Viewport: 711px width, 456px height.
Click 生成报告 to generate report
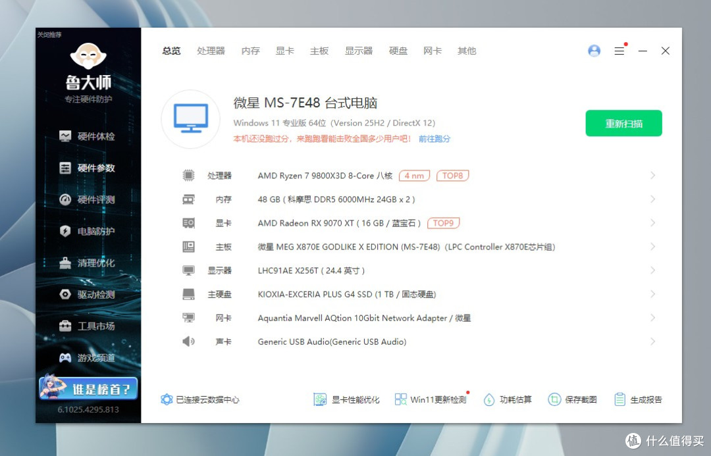638,399
